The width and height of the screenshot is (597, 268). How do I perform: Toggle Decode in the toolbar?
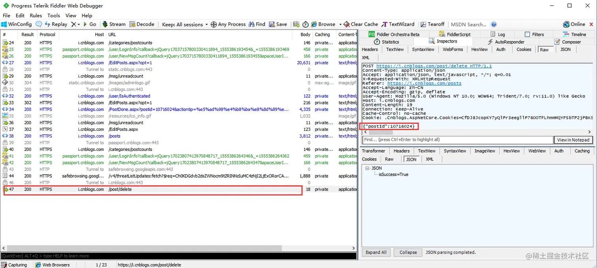142,24
